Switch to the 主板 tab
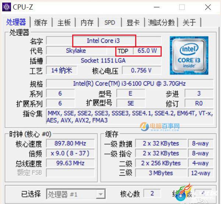The image size is (221, 204). coord(64,22)
